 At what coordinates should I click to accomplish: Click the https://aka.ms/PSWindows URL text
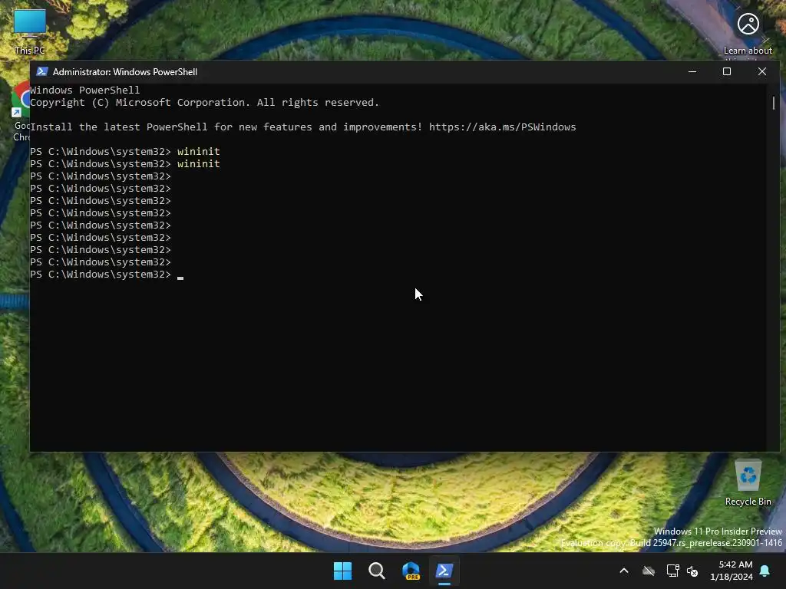click(502, 127)
